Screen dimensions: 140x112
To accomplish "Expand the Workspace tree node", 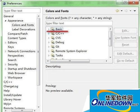I will (6, 77).
